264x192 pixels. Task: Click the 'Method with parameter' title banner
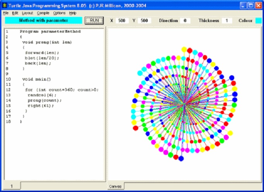coord(43,20)
